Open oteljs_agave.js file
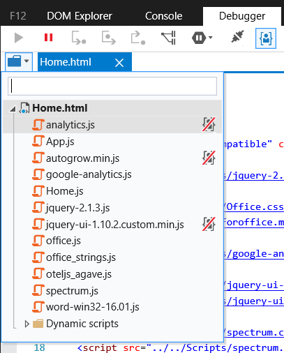Screen dimensions: 284x353 (79, 274)
